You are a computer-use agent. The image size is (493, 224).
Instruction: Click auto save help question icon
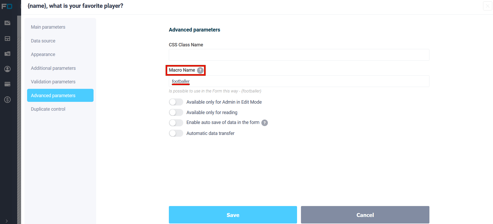tap(264, 123)
